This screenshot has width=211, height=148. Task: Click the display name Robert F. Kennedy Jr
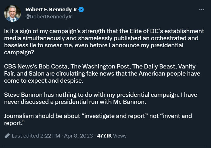[x=51, y=10]
